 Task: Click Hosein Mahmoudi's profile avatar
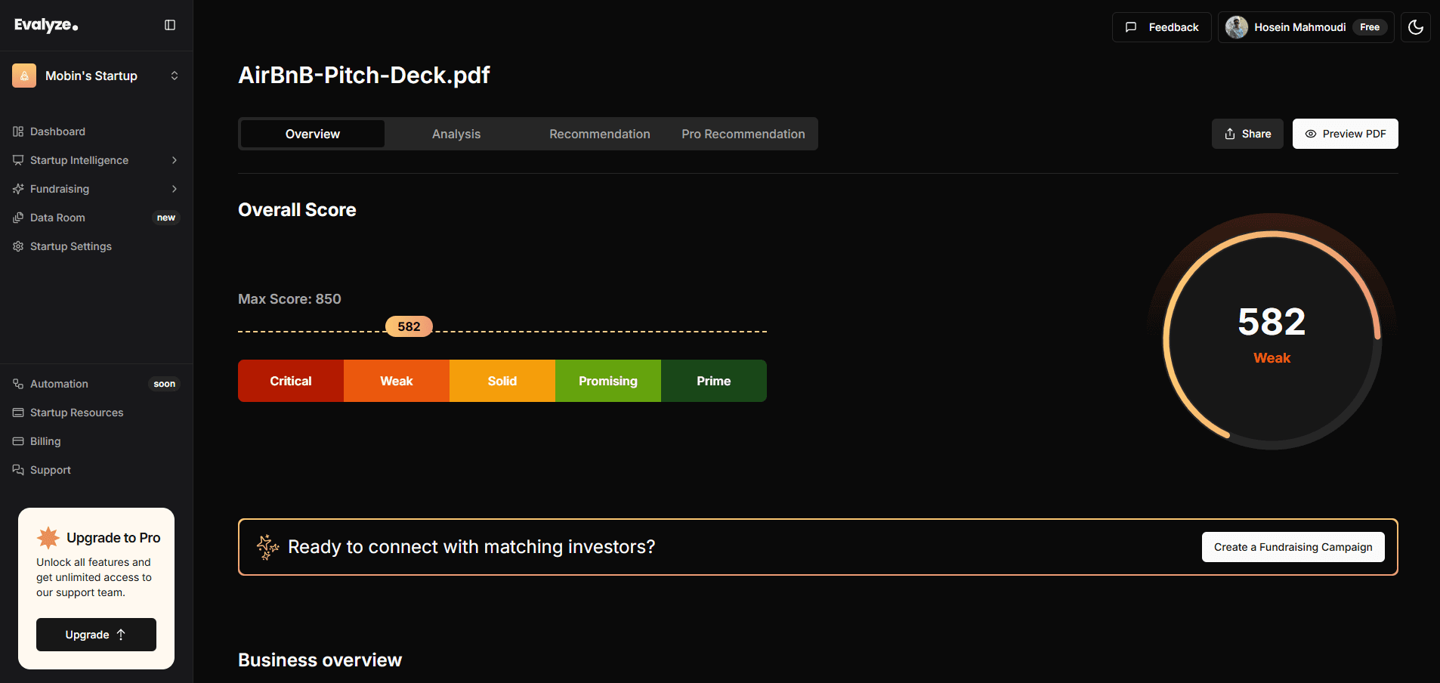(x=1237, y=27)
